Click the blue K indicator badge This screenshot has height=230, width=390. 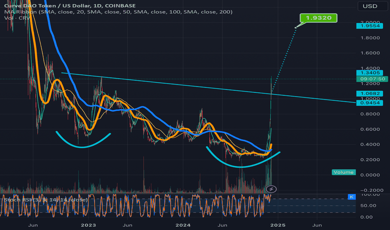coord(352,197)
